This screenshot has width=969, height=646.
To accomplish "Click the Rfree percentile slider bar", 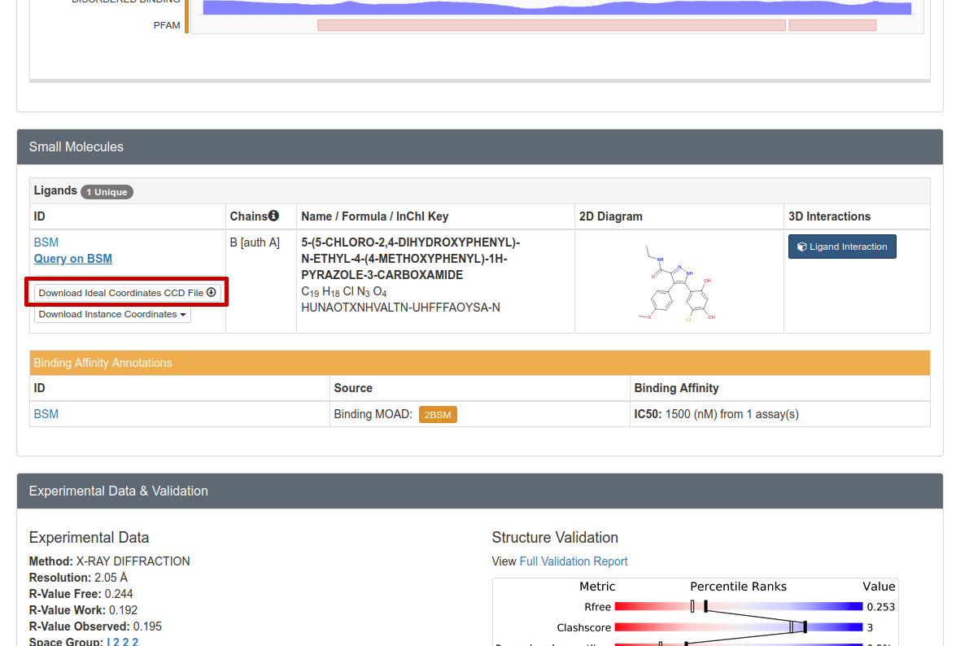I will click(739, 606).
